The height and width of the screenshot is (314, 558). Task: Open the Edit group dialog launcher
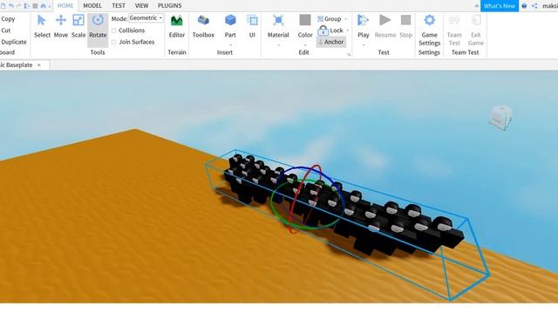tap(349, 54)
